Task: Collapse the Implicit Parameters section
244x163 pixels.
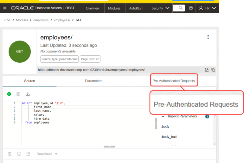Action: coord(163,116)
